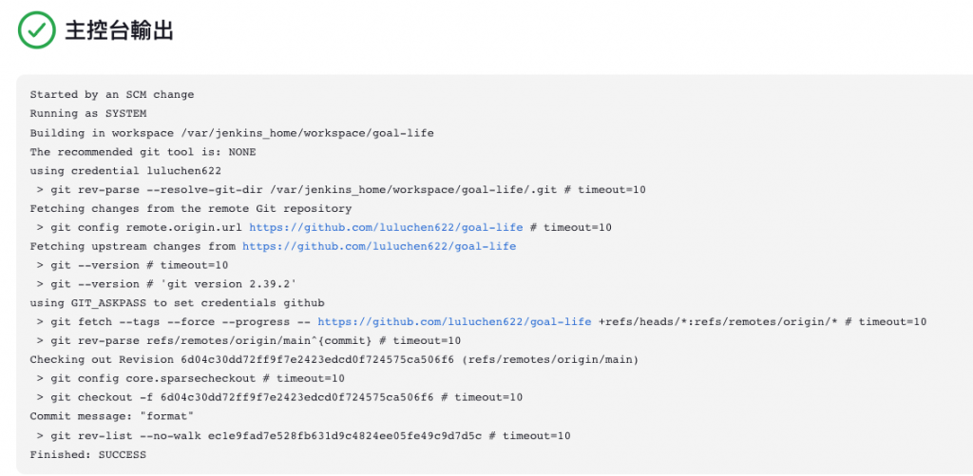Click the 'git config core.sparsecheckout' line
The image size is (973, 476).
pyautogui.click(x=190, y=378)
